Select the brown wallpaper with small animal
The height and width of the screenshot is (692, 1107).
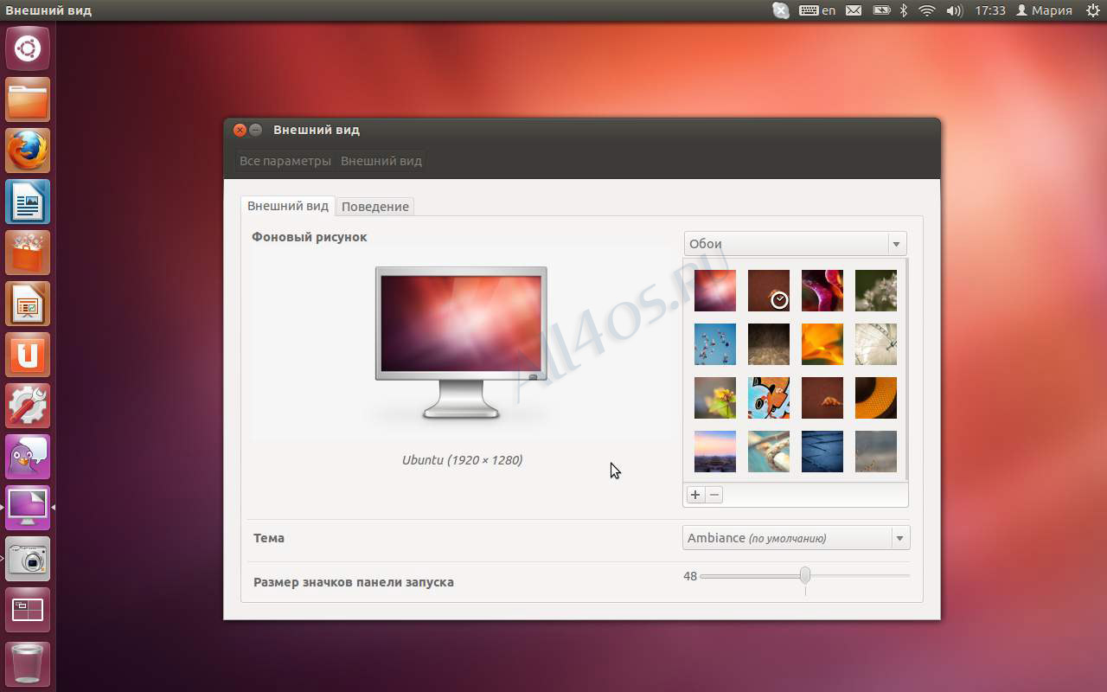point(822,398)
